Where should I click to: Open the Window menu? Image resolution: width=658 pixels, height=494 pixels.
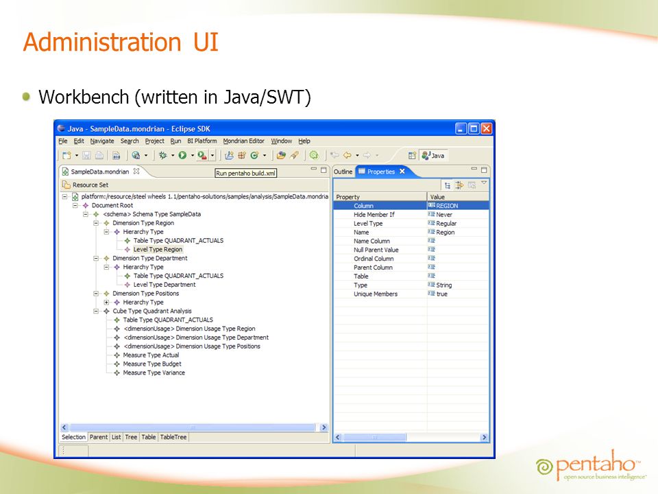(x=281, y=141)
